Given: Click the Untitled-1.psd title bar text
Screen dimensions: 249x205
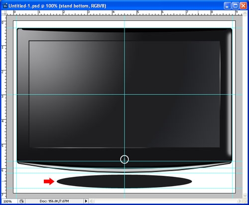Looking at the screenshot, I should 57,6.
